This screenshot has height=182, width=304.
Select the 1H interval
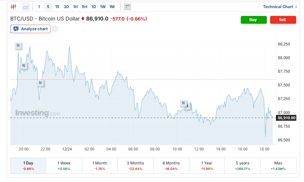click(75, 6)
